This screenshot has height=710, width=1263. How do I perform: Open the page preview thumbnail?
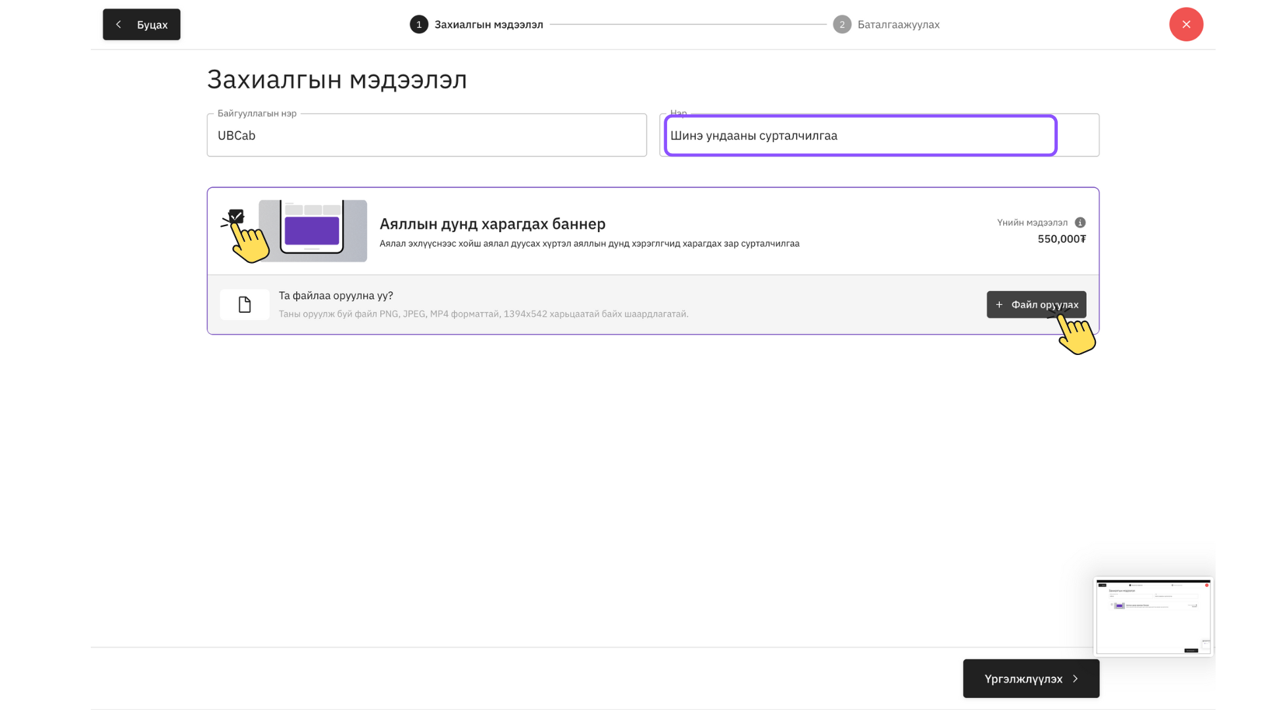click(1152, 617)
